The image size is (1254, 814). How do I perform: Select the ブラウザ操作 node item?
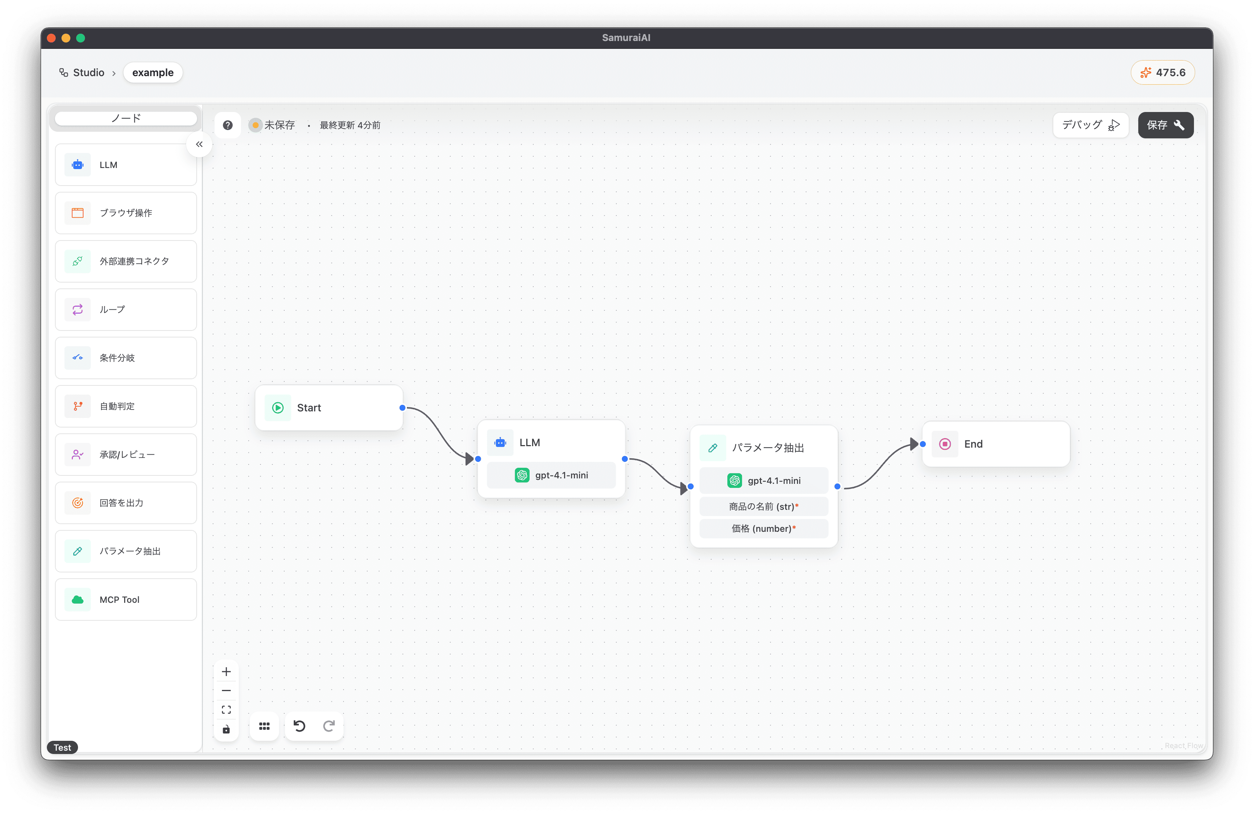126,213
